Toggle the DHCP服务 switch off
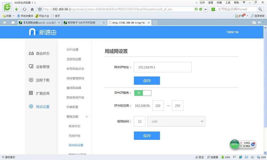 (x=143, y=93)
